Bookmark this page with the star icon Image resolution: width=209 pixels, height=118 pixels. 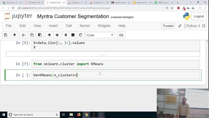pyautogui.click(x=172, y=8)
